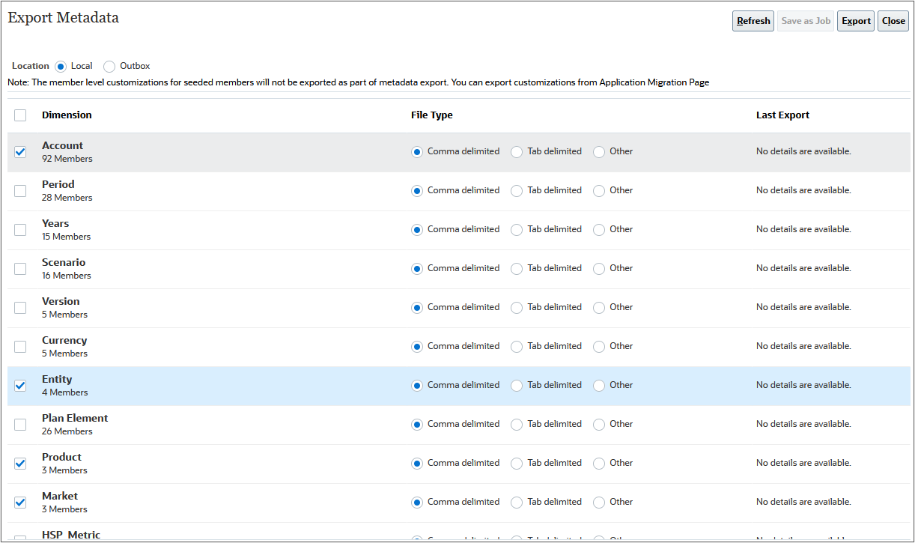Click the Refresh button

click(x=753, y=20)
